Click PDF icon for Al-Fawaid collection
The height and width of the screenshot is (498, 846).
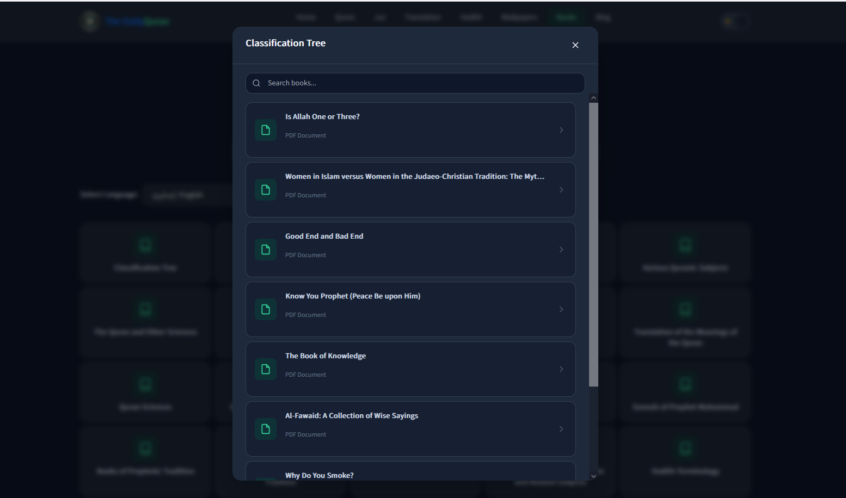(x=266, y=429)
